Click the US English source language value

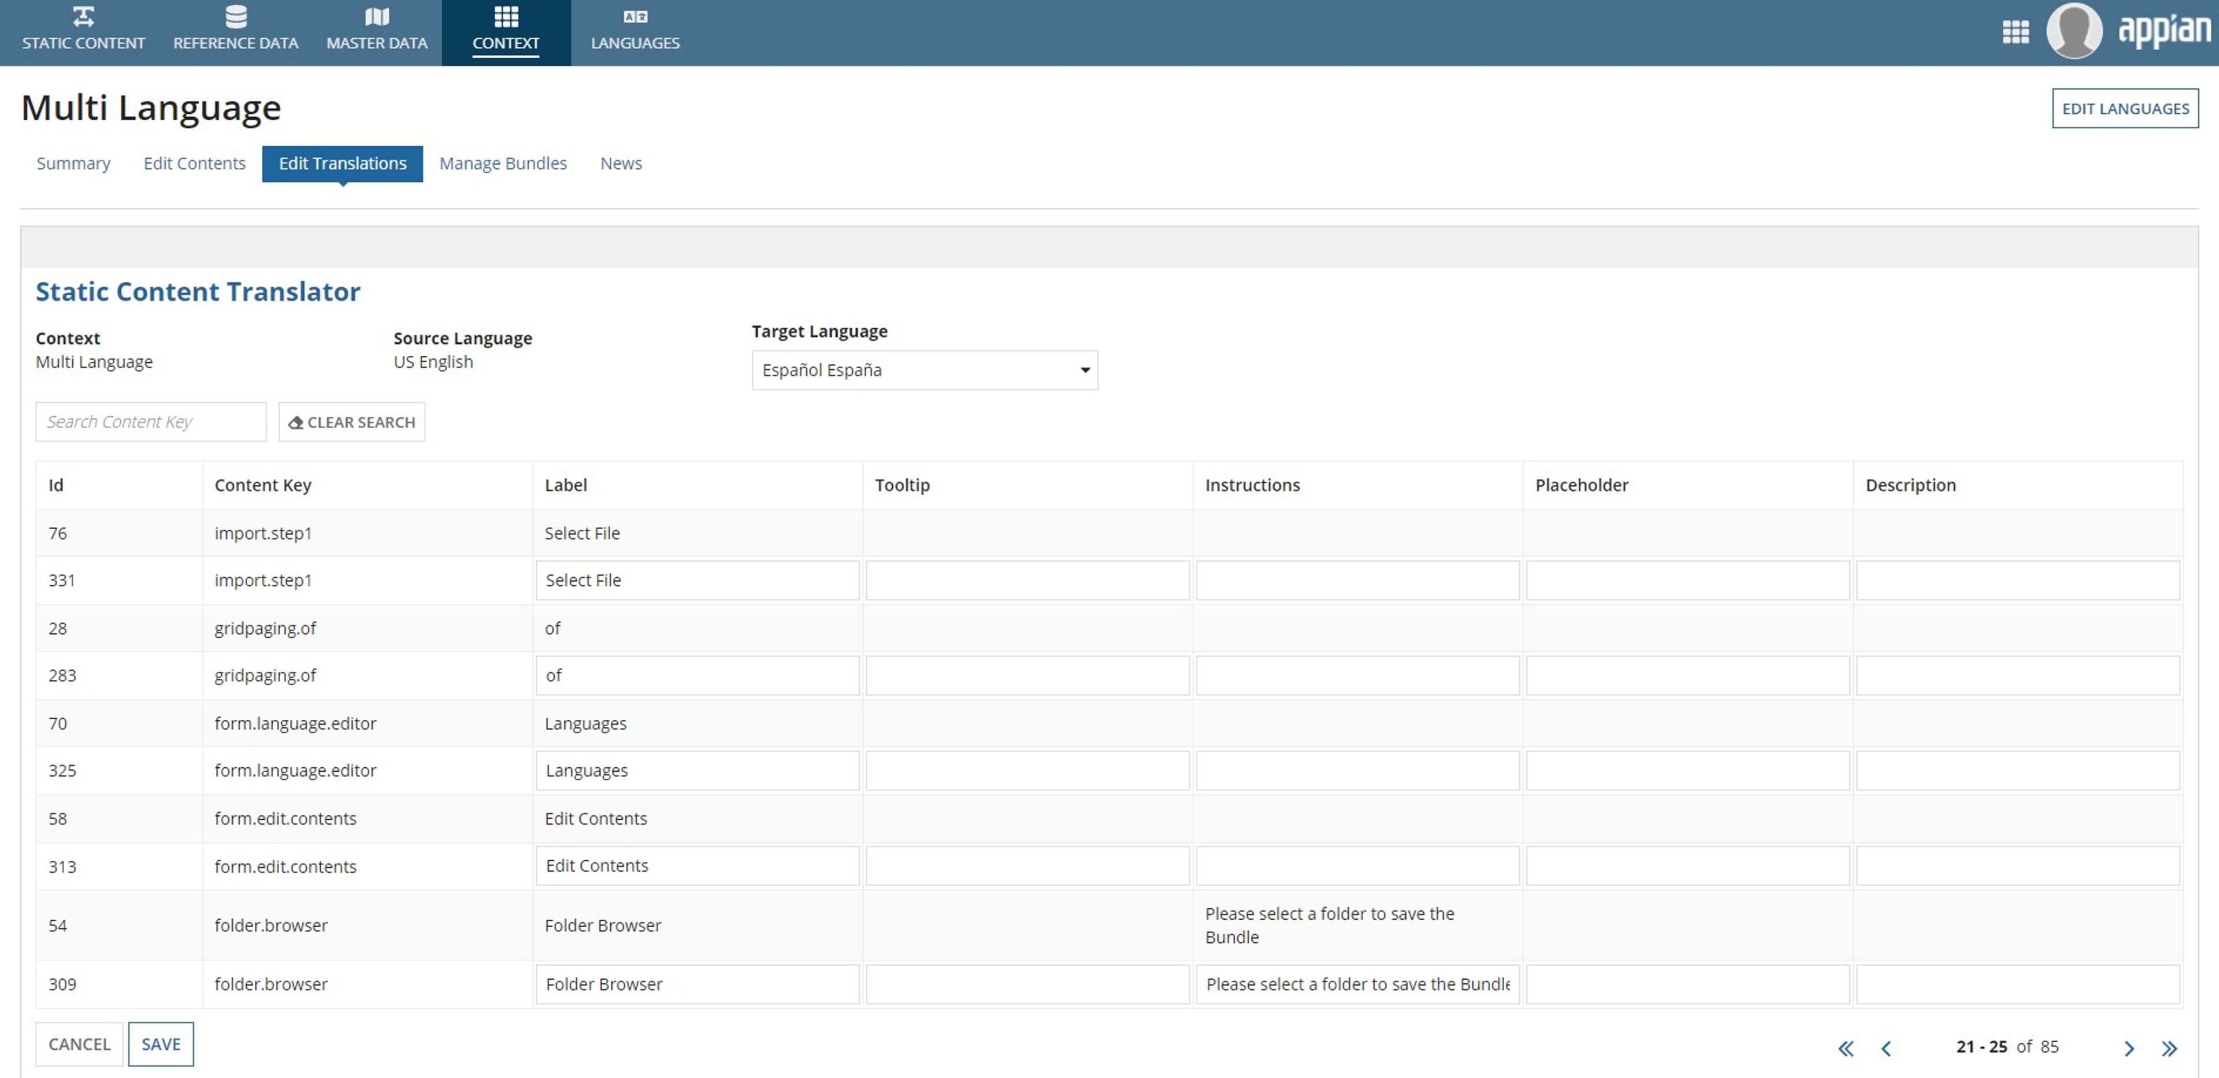pyautogui.click(x=433, y=362)
